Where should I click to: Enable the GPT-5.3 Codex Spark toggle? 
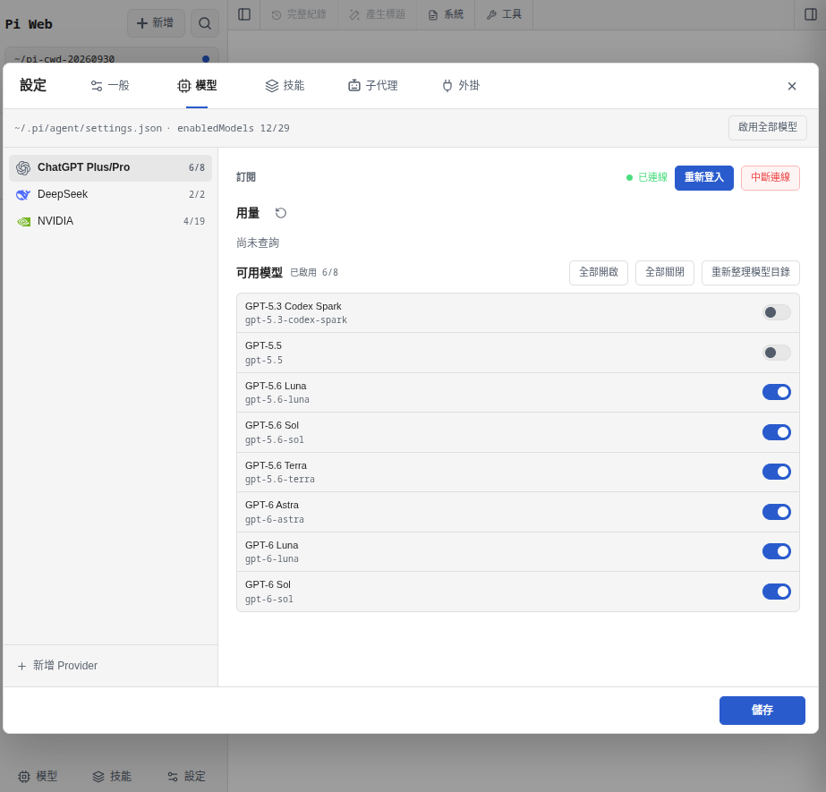pos(777,312)
